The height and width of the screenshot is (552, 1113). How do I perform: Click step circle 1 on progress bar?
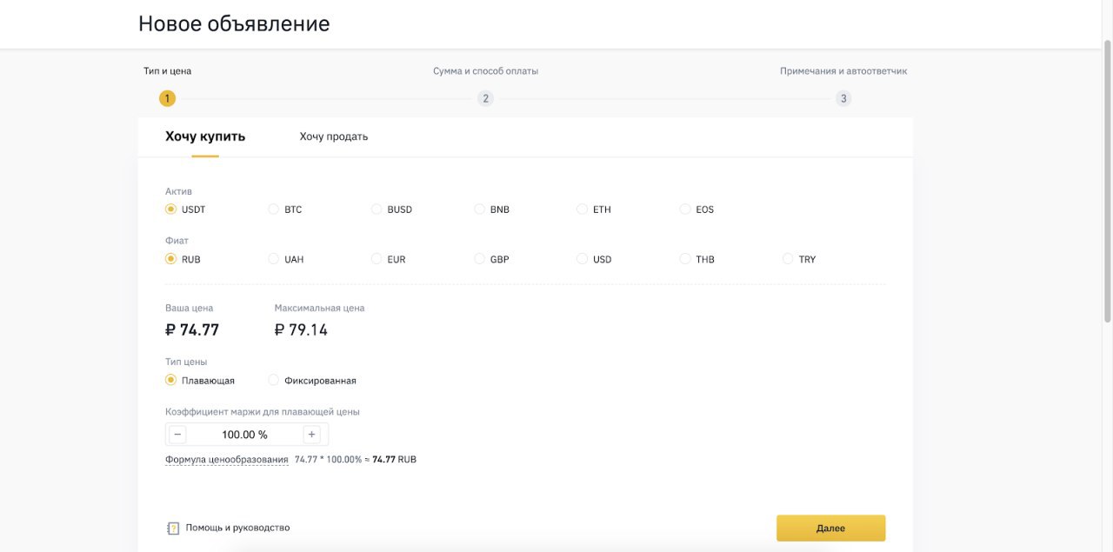point(167,97)
